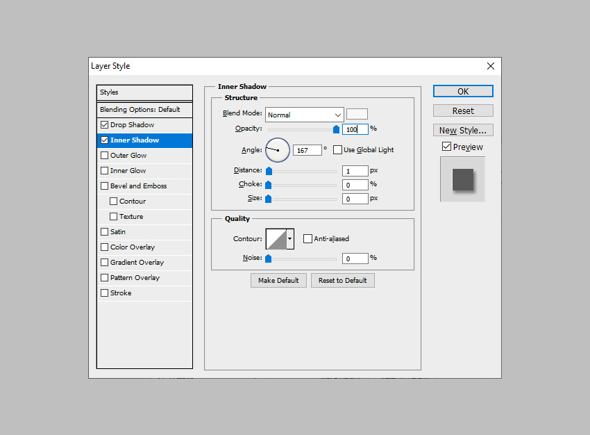Enable the Outer Glow checkbox
The height and width of the screenshot is (435, 590).
(105, 156)
